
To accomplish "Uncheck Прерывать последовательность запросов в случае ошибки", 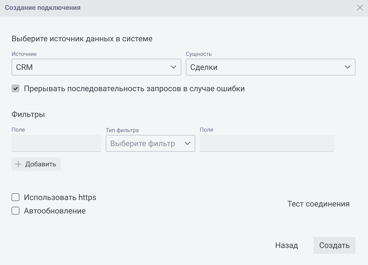I will point(16,89).
